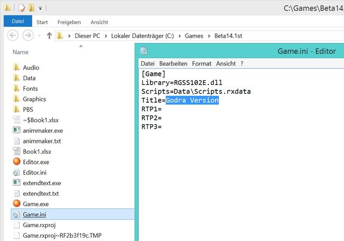Navigate to Games breadcrumb segment
The height and width of the screenshot is (241, 344).
tap(194, 36)
